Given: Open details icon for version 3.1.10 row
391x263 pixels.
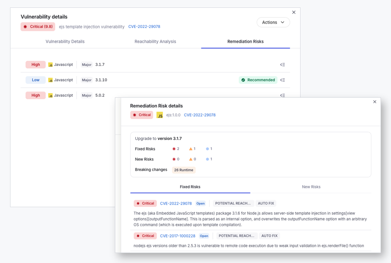Looking at the screenshot, I should coord(282,80).
